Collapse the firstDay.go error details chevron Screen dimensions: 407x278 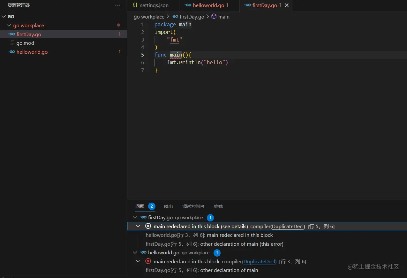(138, 226)
